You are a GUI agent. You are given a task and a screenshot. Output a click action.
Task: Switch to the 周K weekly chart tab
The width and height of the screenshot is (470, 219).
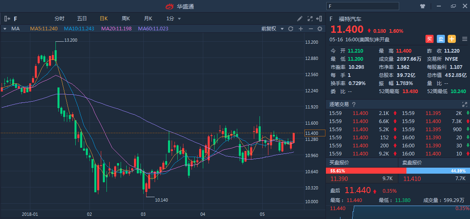pos(125,19)
